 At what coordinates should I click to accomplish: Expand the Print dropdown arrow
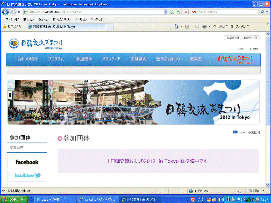(209, 26)
